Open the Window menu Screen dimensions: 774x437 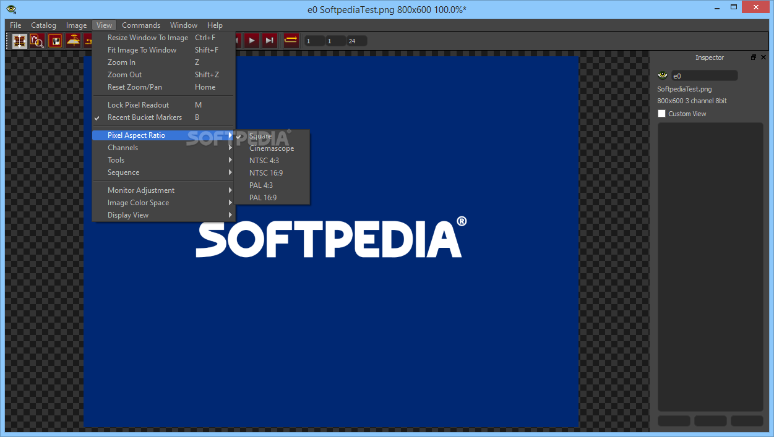[184, 25]
